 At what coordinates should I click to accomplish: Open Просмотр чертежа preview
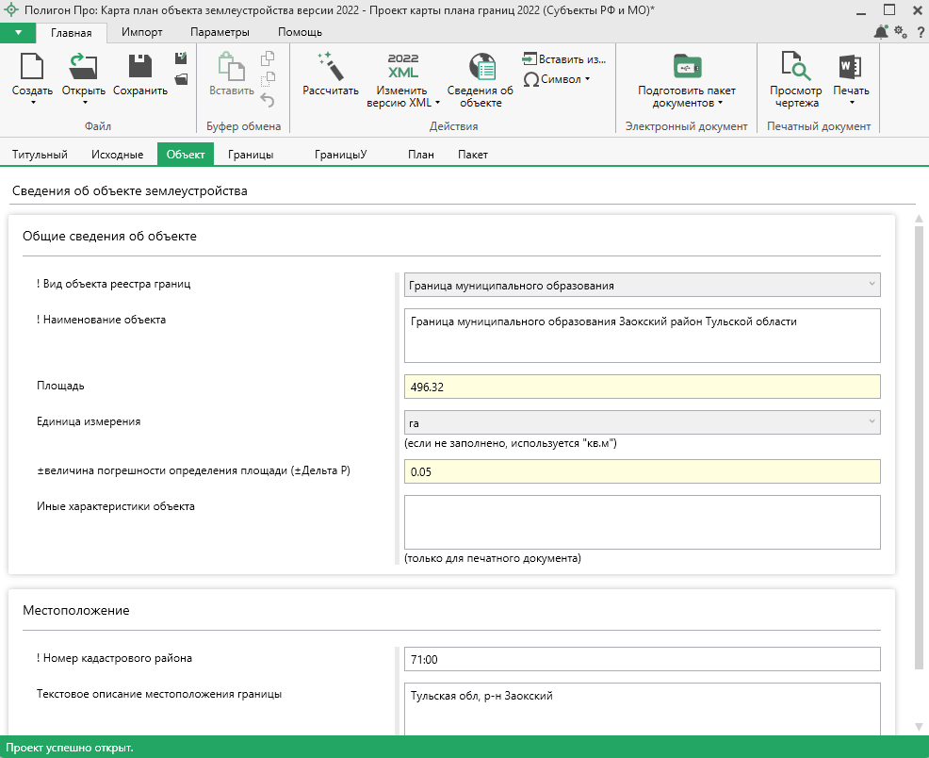pos(796,67)
